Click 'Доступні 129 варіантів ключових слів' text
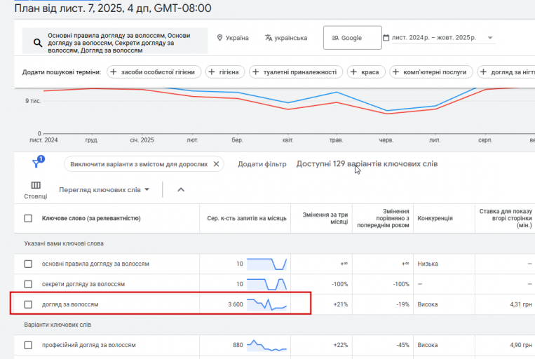Screen dimensions: 535x359 tap(367, 164)
